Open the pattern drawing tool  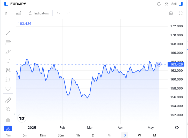coord(8,70)
